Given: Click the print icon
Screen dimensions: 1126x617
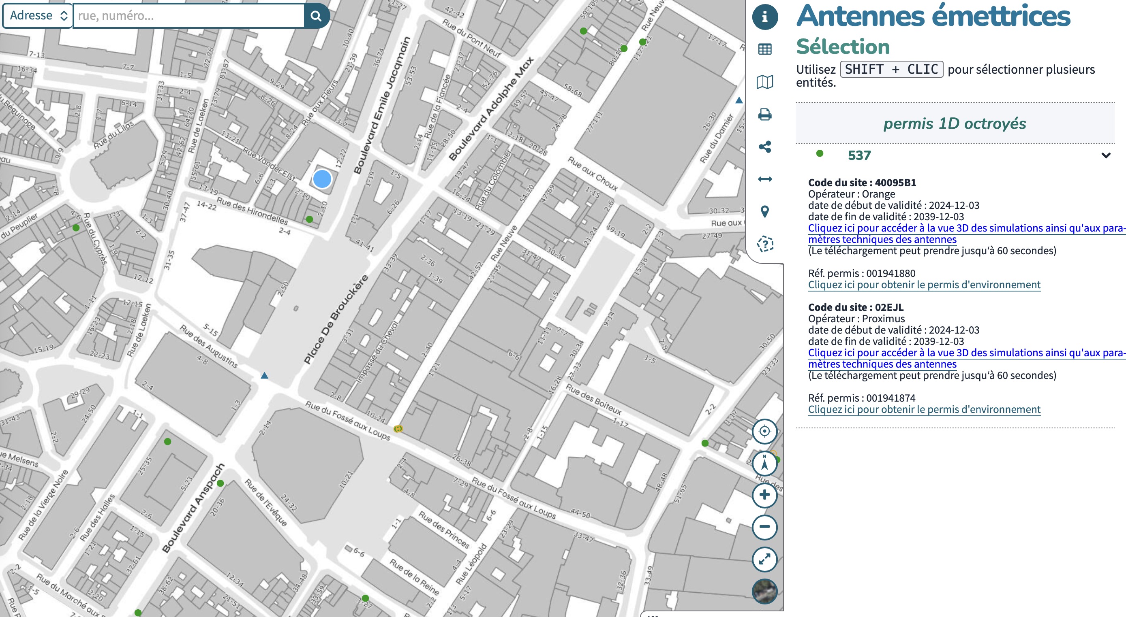Looking at the screenshot, I should (x=764, y=115).
